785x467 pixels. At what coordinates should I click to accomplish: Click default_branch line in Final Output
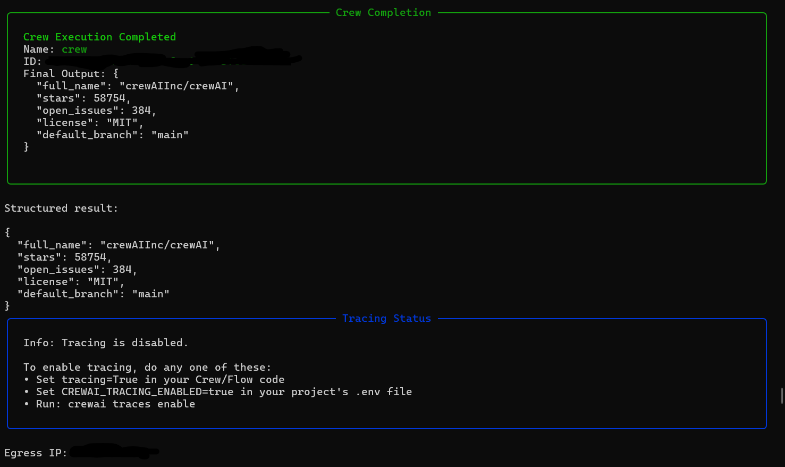click(112, 135)
